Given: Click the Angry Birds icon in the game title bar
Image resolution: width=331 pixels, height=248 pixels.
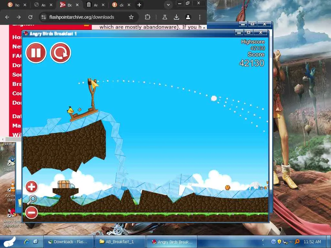Looking at the screenshot, I should pyautogui.click(x=26, y=34).
